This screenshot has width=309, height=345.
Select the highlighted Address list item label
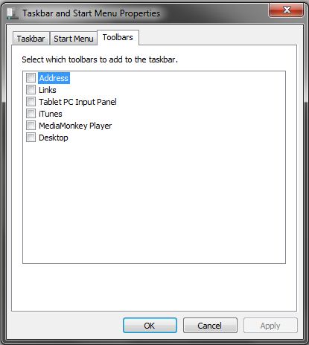point(54,78)
